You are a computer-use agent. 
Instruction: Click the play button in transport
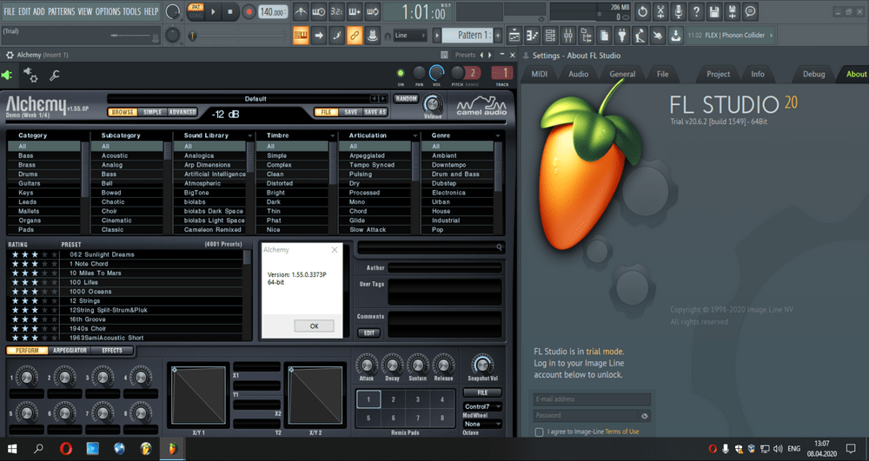point(213,11)
